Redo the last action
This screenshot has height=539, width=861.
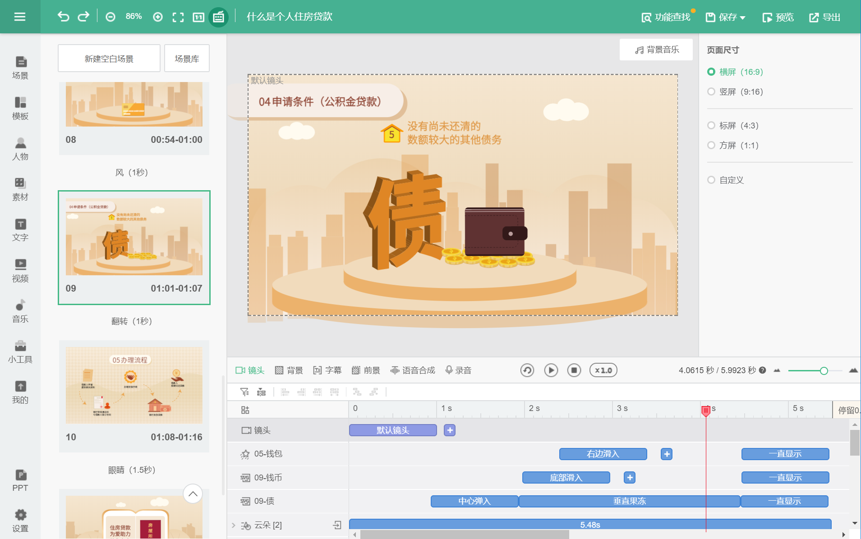coord(83,17)
